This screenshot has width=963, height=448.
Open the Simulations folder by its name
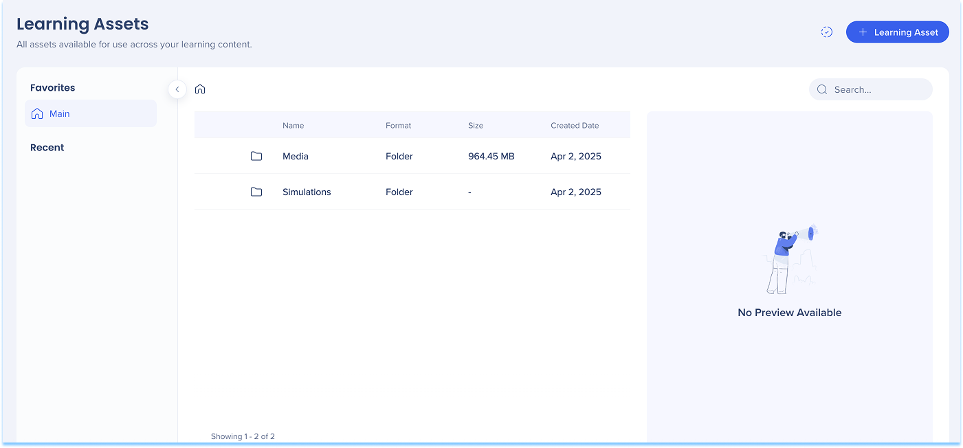tap(307, 192)
